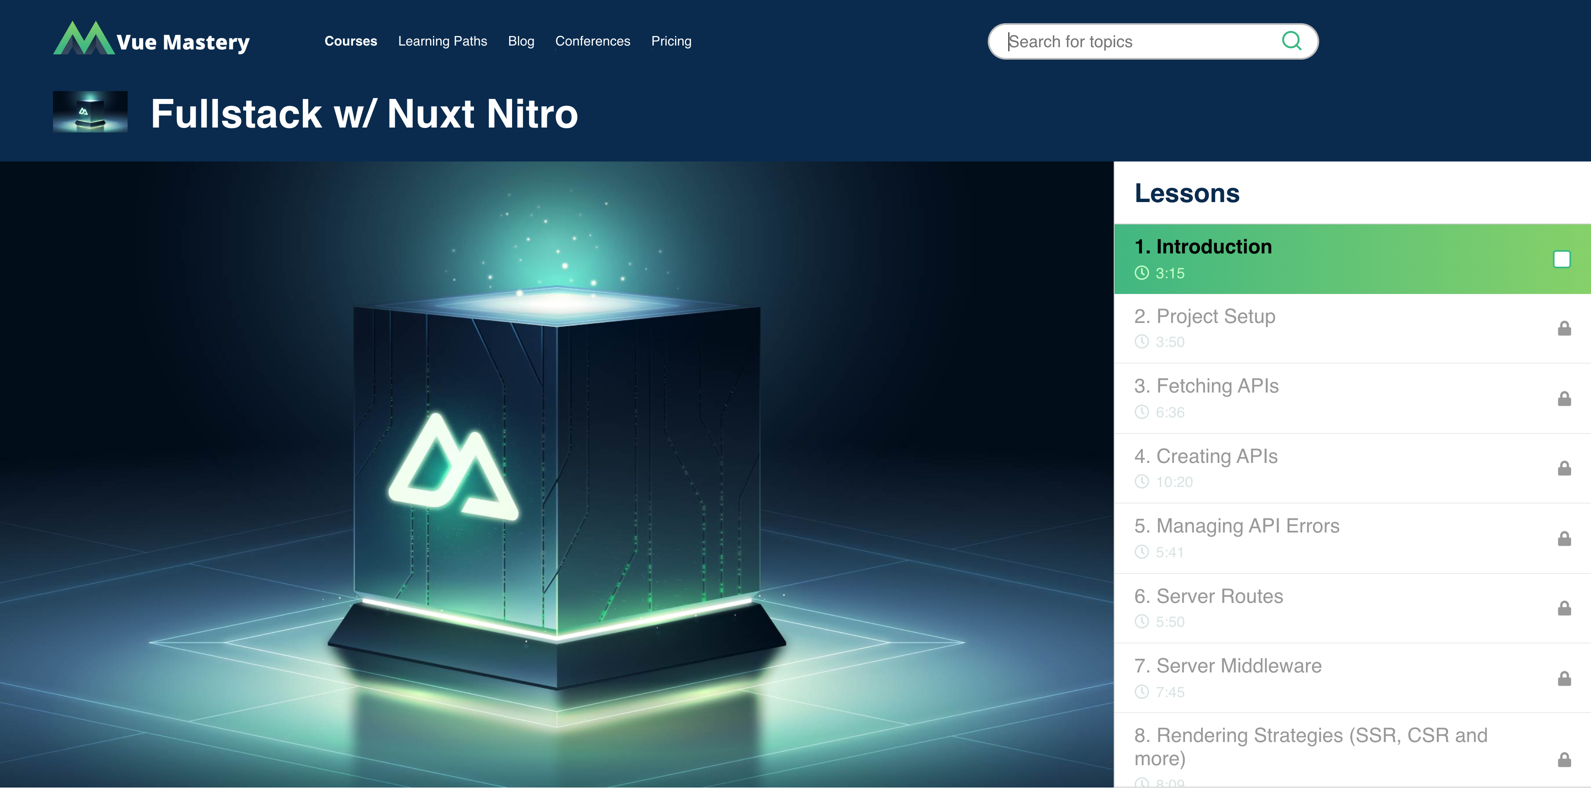Click the clock icon under Introduction
This screenshot has height=795, width=1591.
point(1141,272)
